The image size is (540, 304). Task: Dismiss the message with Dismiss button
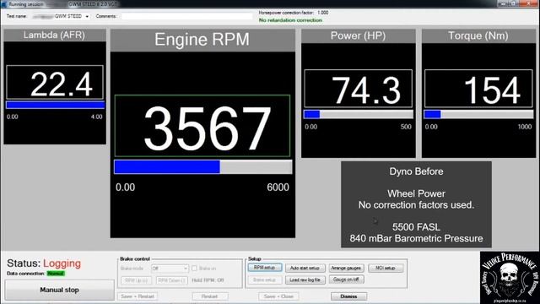click(x=348, y=296)
